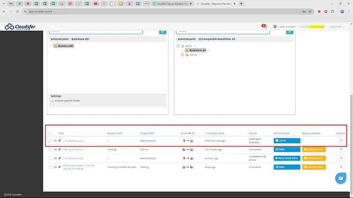Sort by Source Path column header

[x=115, y=133]
